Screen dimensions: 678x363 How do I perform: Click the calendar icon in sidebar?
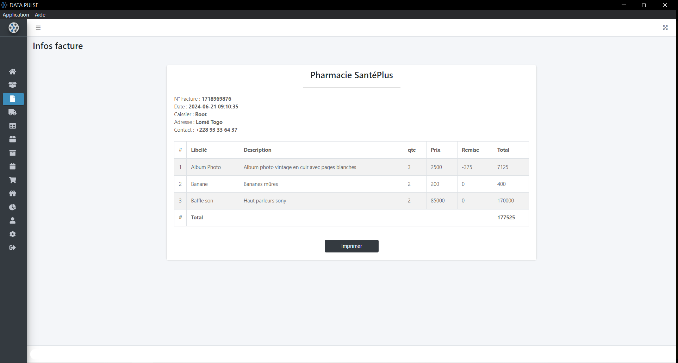(13, 166)
